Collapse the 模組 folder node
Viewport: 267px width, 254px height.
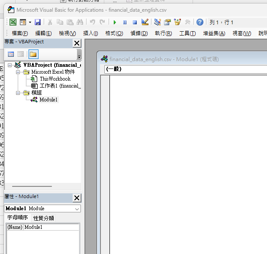click(x=18, y=93)
